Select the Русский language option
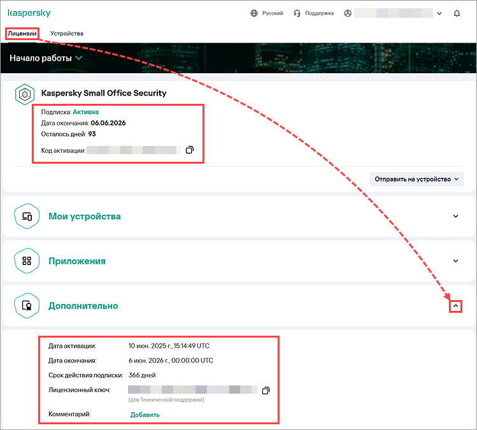Image resolution: width=477 pixels, height=430 pixels. point(273,13)
